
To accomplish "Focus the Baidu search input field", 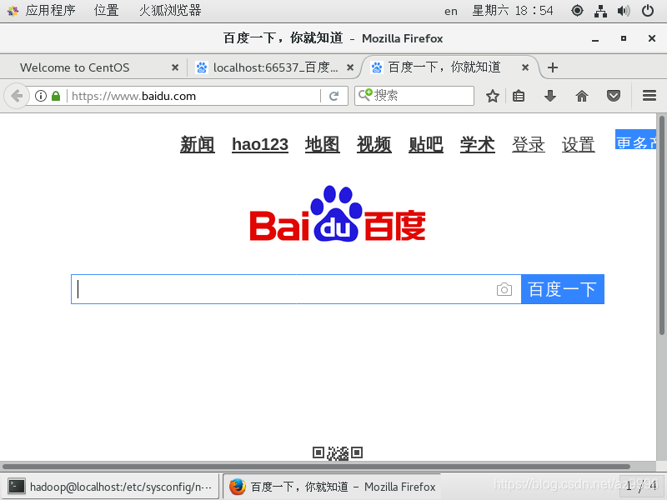I will pos(296,289).
